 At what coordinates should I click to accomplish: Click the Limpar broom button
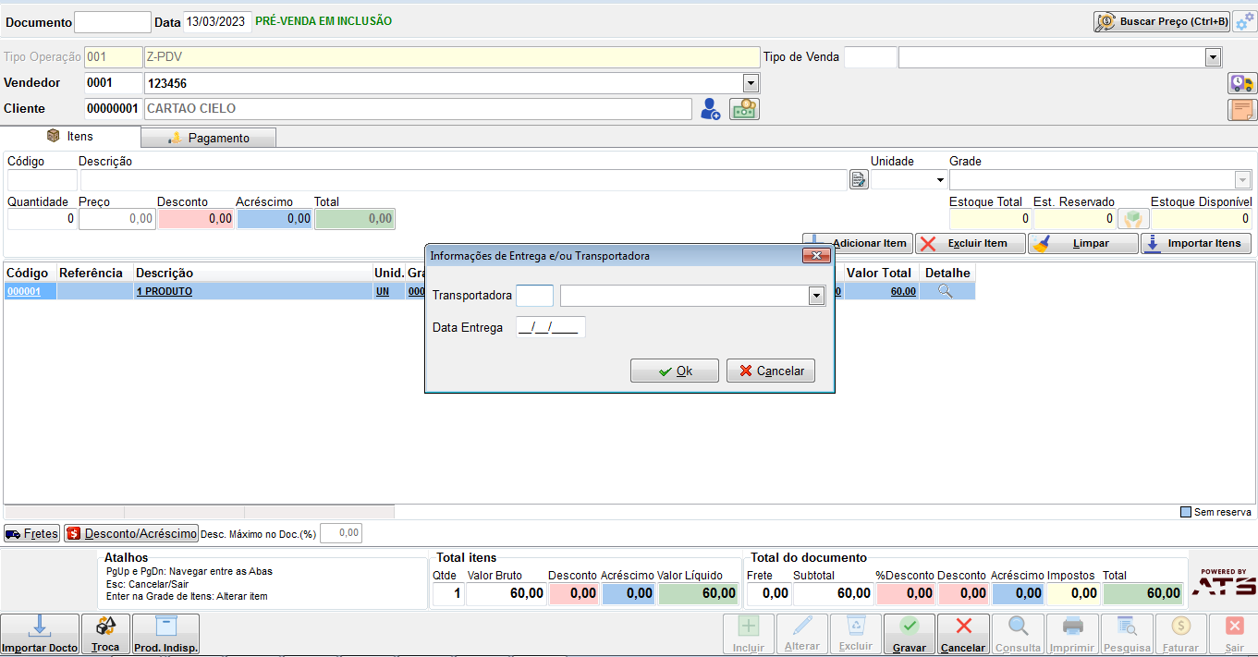(x=1083, y=243)
